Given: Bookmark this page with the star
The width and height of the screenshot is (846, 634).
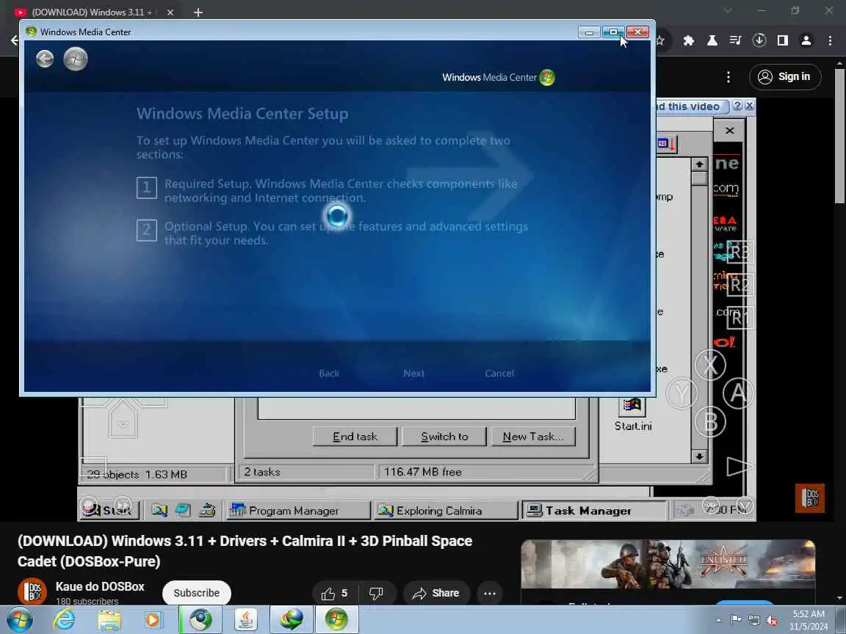Looking at the screenshot, I should (x=660, y=40).
